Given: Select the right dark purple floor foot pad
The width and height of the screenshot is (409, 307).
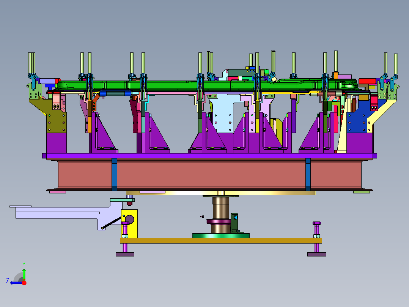Looking at the screenshot, I should click(317, 254).
